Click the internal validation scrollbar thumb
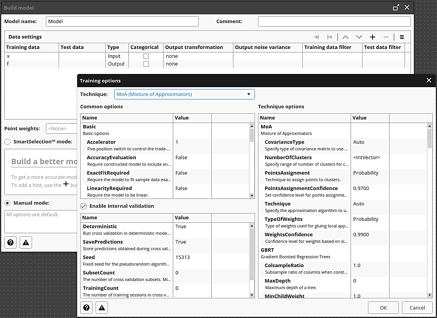The height and width of the screenshot is (318, 437). point(251,254)
